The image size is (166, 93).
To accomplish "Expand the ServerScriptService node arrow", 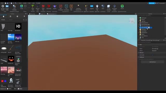I will pos(139,26).
